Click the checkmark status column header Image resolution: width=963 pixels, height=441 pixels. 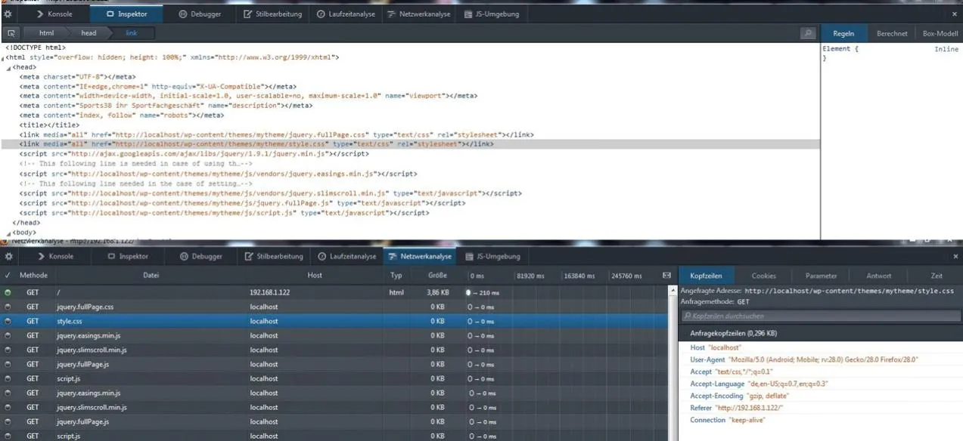coord(8,276)
